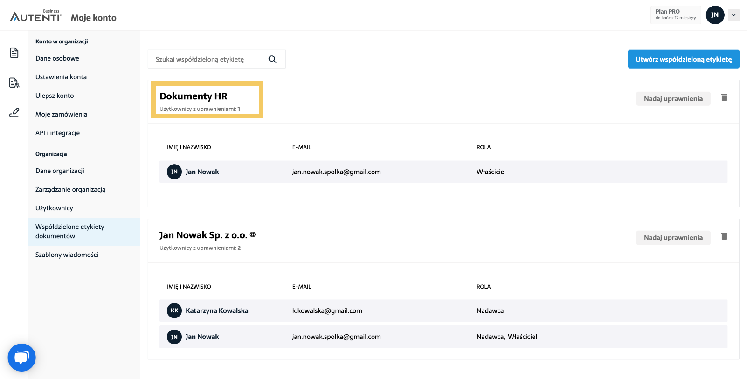Image resolution: width=747 pixels, height=379 pixels.
Task: Click the globe icon next to Jan Nowak Sp. z o.o.
Action: point(253,234)
